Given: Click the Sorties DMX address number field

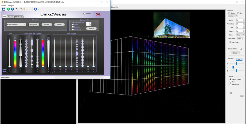Looking at the screenshot, I should pos(87,24).
